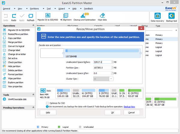Image resolution: width=180 pixels, height=134 pixels.
Task: Click the OK button in dialog
Action: coord(112,112)
